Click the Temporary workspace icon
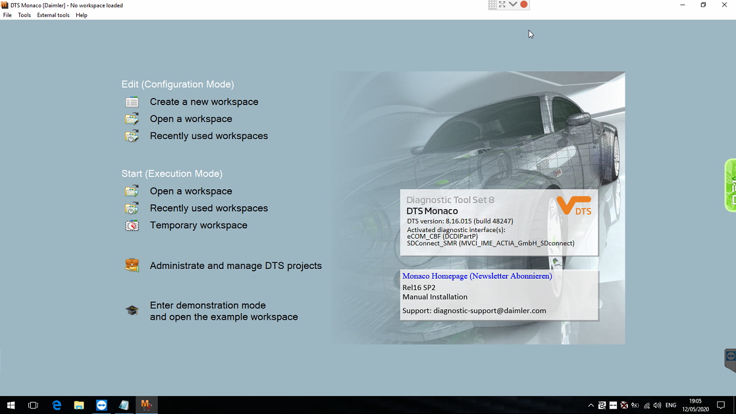 (132, 225)
